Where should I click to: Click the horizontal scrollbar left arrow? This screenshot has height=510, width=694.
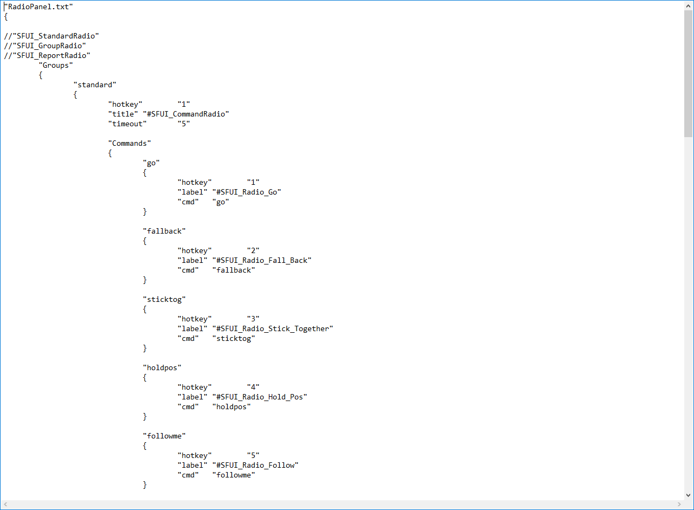pyautogui.click(x=5, y=505)
